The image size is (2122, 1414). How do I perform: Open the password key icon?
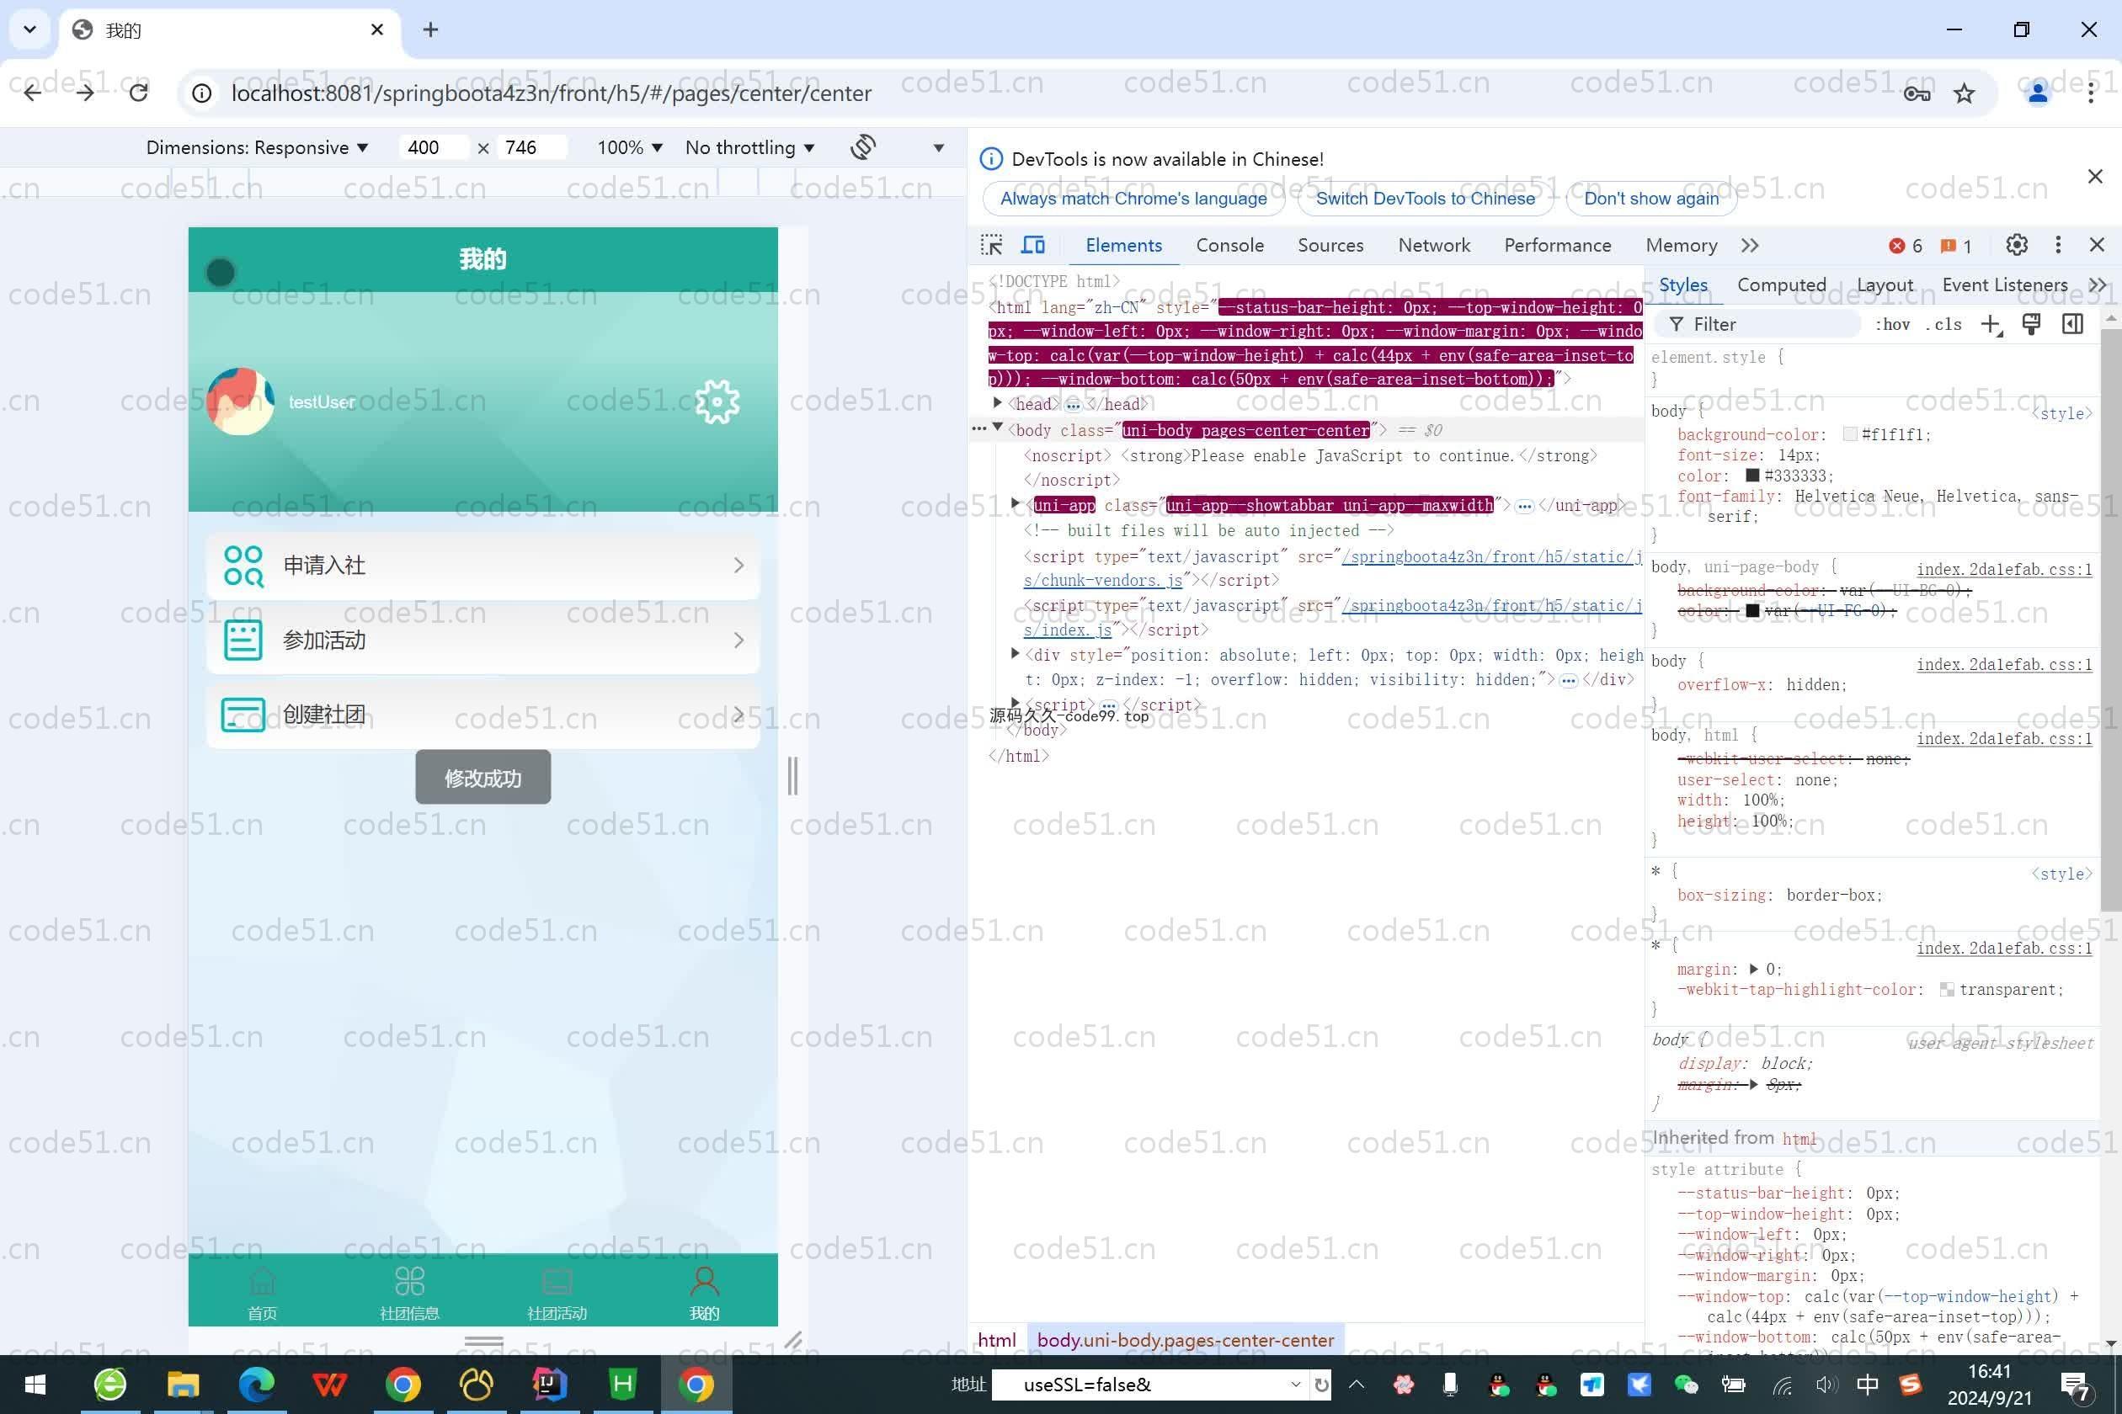click(1917, 93)
